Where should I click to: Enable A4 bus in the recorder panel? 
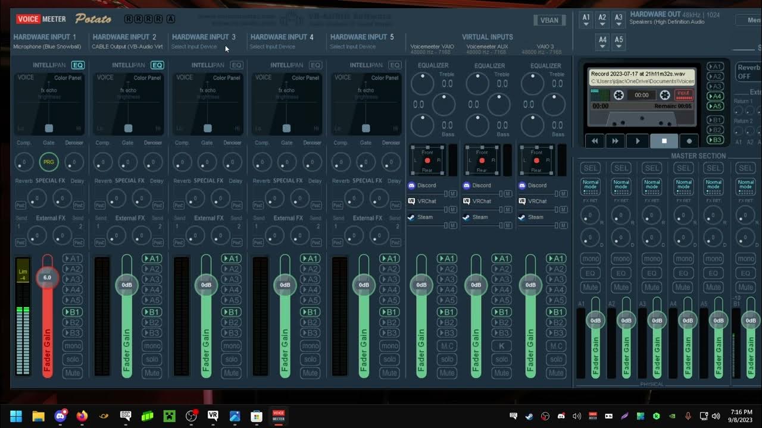tap(716, 96)
